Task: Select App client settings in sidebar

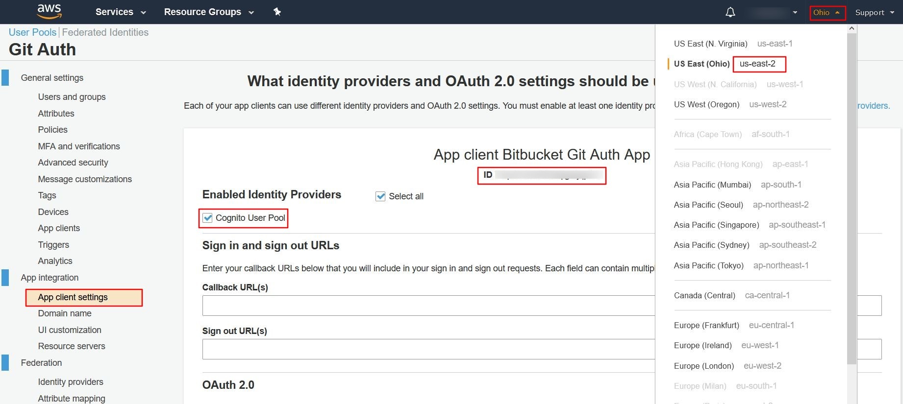Action: click(x=73, y=297)
